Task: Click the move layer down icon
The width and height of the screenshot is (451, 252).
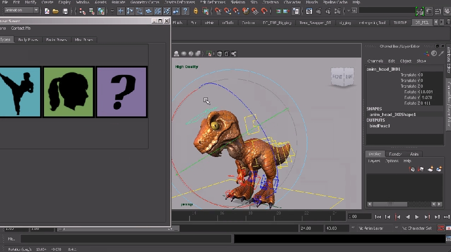Action: coord(421,169)
